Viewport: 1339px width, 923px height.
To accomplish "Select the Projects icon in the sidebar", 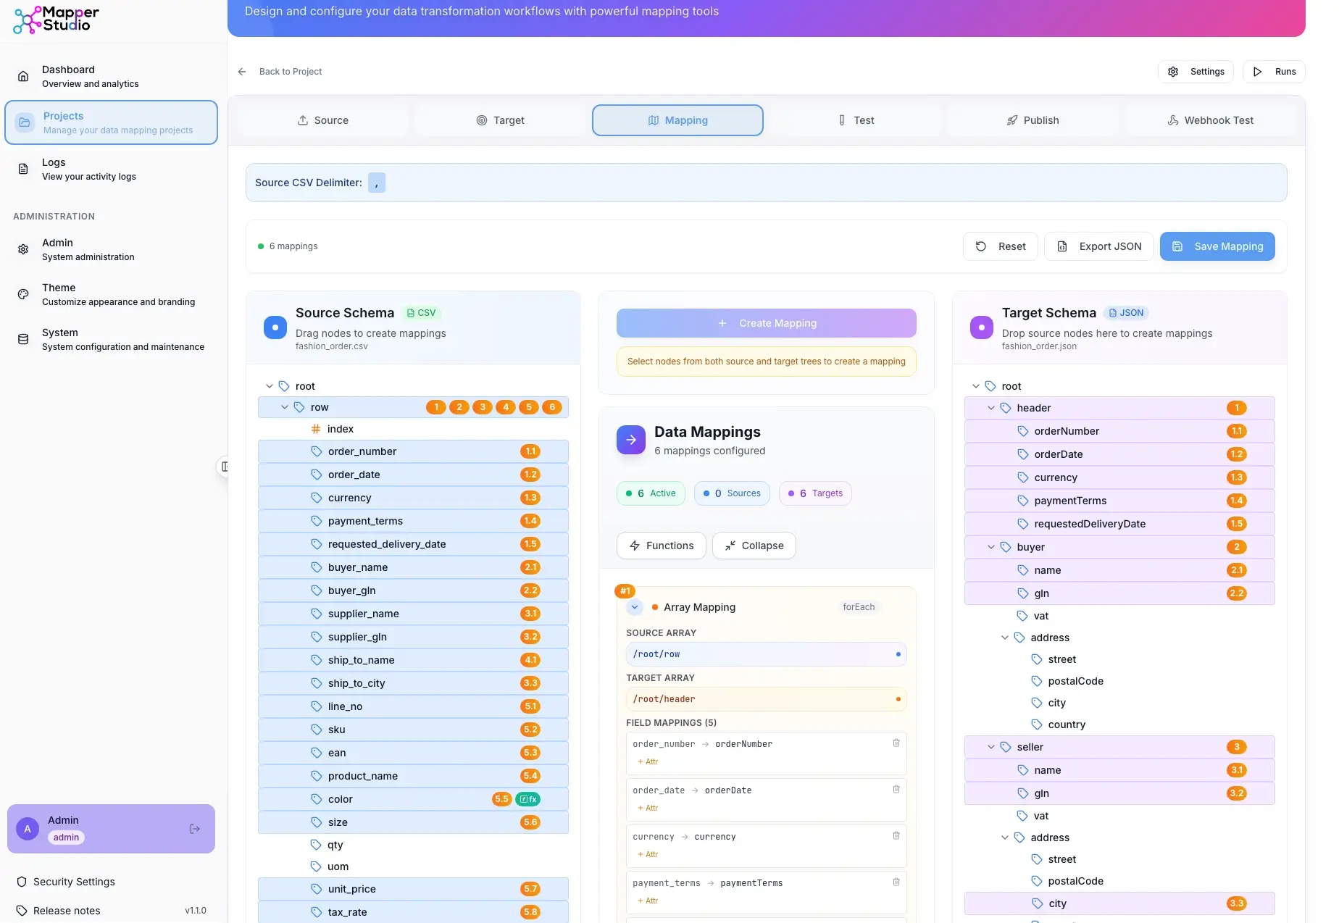I will coord(24,122).
